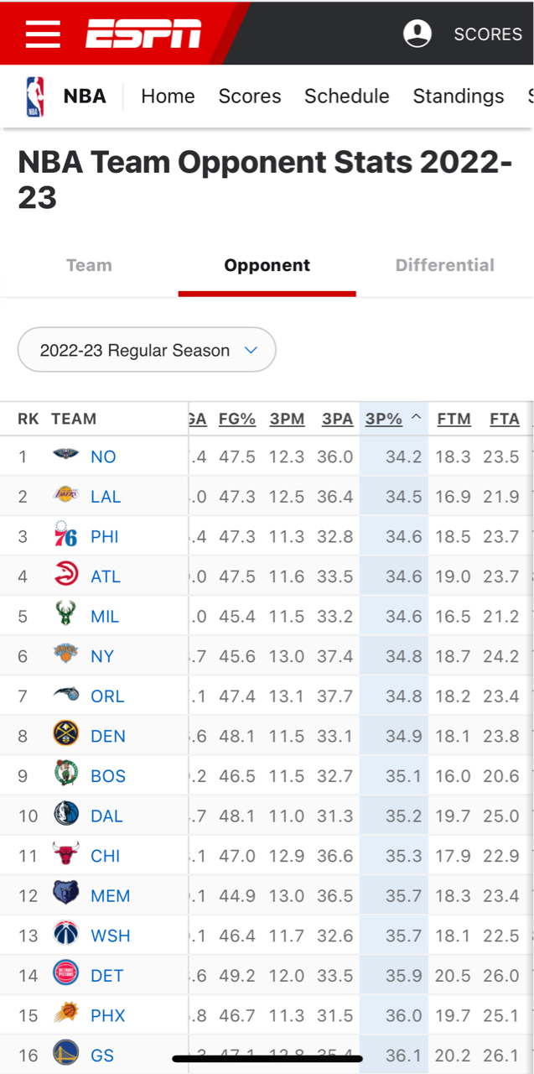Open the 2022-23 Regular Season dropdown

click(147, 350)
